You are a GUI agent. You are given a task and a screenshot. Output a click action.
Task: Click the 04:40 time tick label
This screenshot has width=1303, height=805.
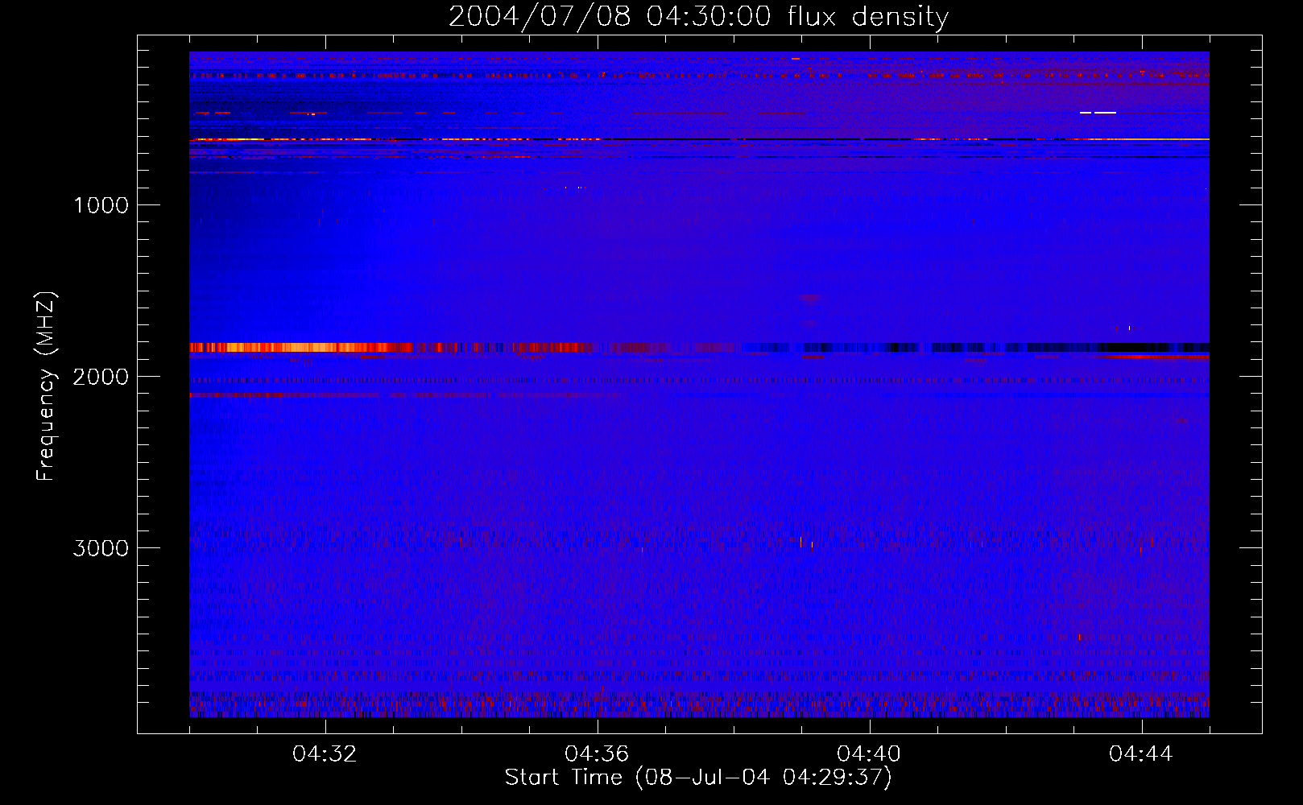[x=869, y=754]
